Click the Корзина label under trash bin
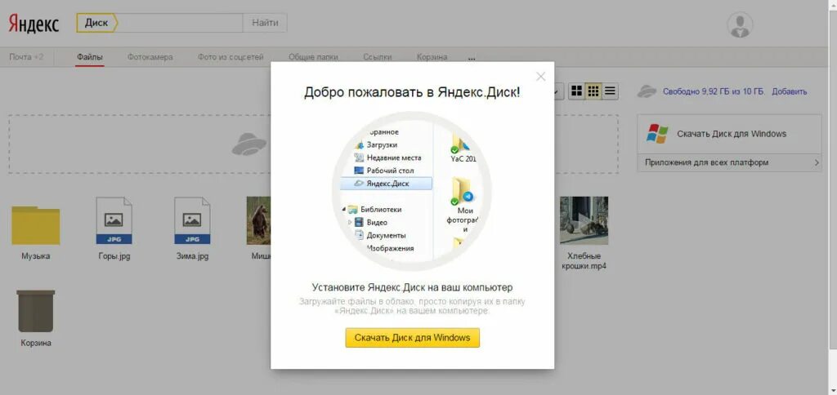837x395 pixels. (x=36, y=343)
